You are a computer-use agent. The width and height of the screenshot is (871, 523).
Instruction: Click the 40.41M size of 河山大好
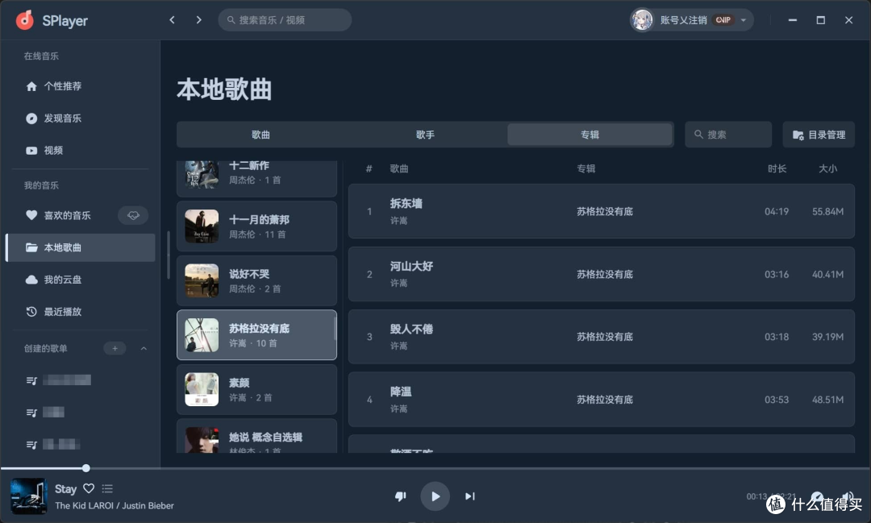[827, 274]
